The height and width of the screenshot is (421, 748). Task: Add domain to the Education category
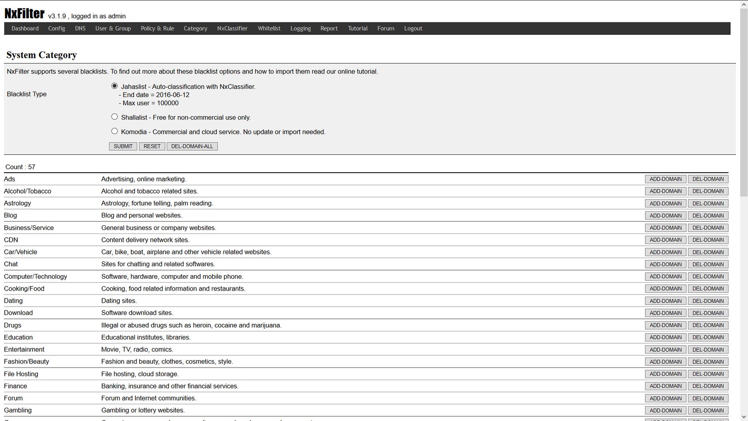665,337
